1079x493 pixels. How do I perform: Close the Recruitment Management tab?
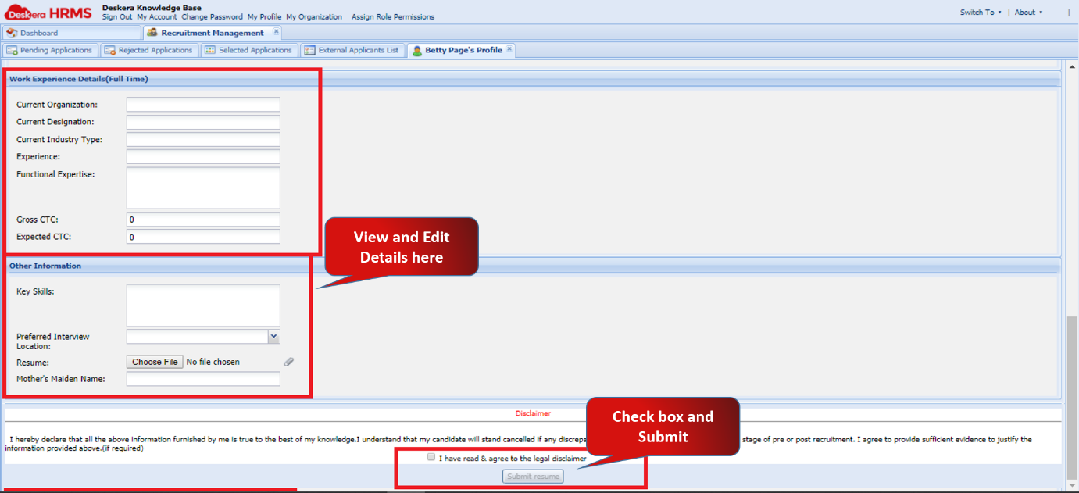277,33
